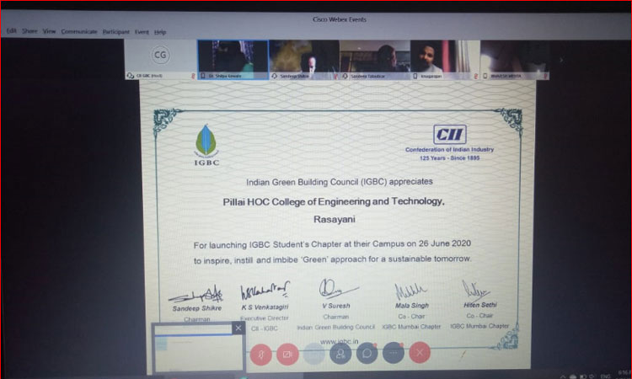Click 'K S Venkatagiri' signature name
This screenshot has height=379, width=632.
point(265,307)
